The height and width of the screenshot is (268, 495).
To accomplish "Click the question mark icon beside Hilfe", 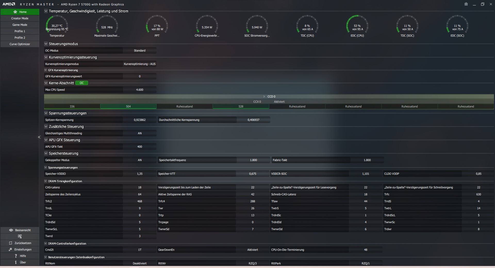I will tap(16, 256).
